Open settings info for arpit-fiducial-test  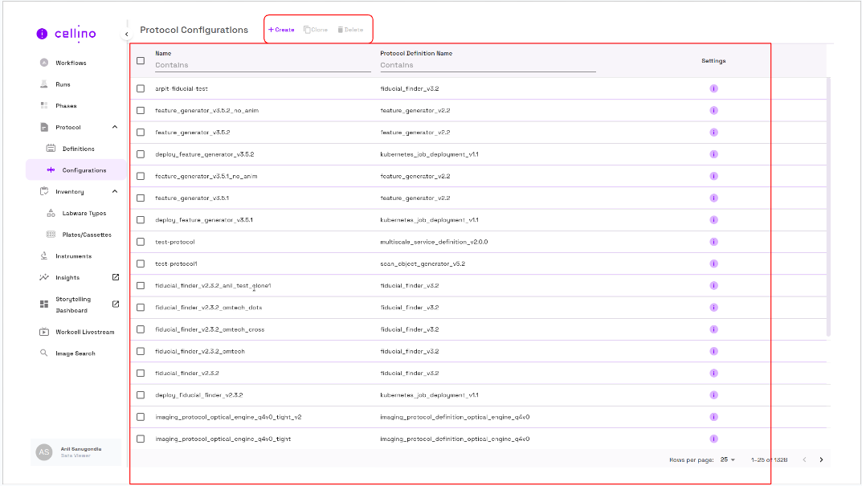713,88
